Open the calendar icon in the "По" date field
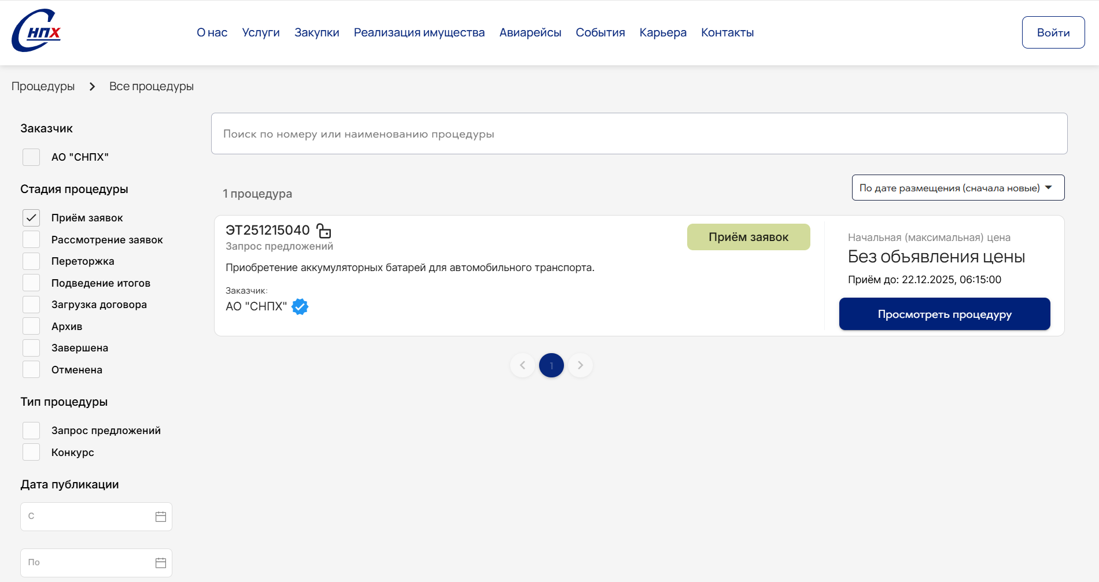 click(x=161, y=563)
